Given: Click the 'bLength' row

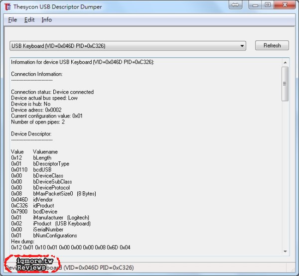Looking at the screenshot, I should [31, 158].
